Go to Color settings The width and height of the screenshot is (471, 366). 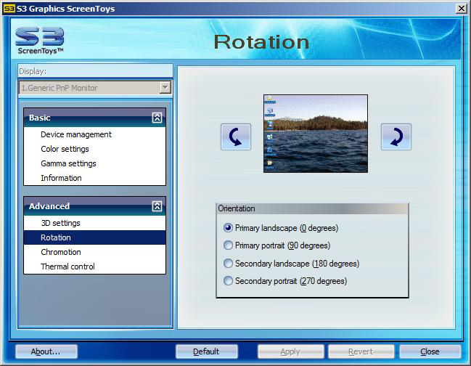[x=65, y=149]
